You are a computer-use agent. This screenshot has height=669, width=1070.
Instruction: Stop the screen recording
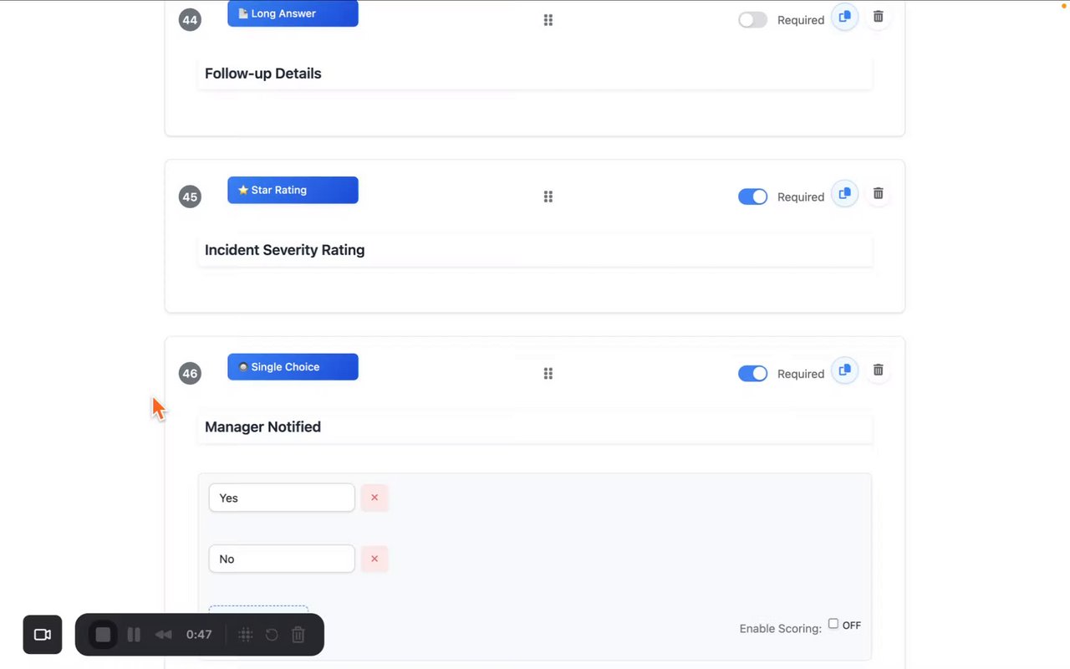[103, 635]
